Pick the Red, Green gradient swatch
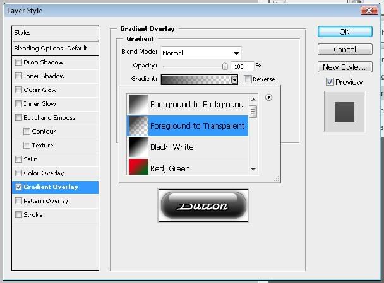The width and height of the screenshot is (384, 283). coord(138,166)
